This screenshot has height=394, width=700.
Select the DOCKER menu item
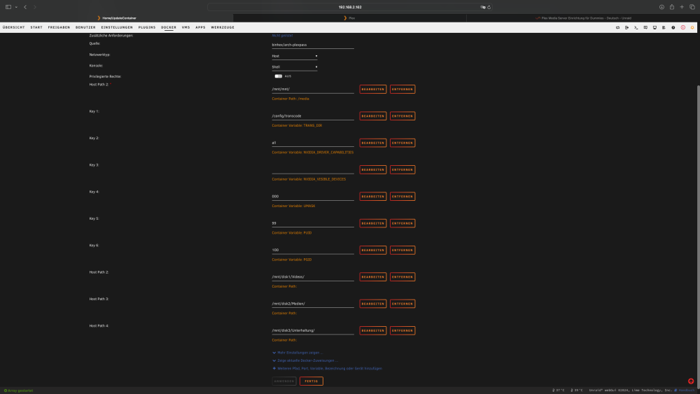169,28
